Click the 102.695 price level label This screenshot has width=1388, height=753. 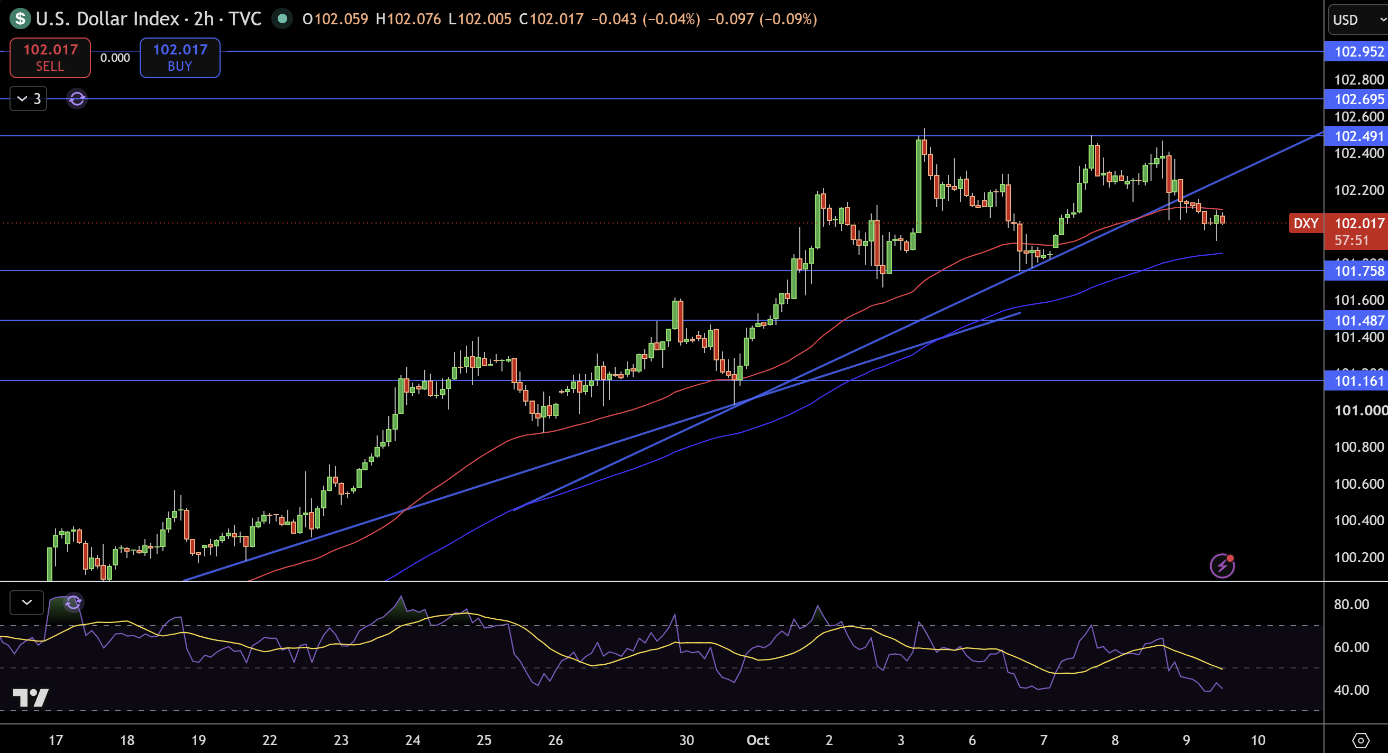click(1356, 99)
